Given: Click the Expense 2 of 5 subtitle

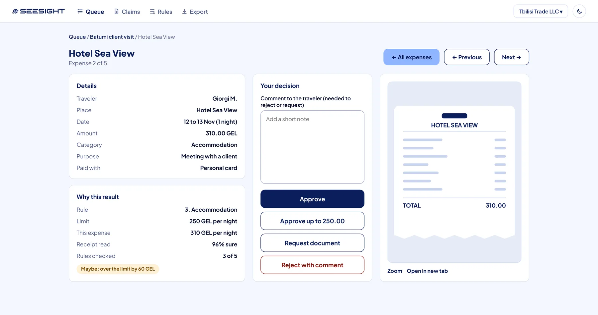Looking at the screenshot, I should (88, 63).
